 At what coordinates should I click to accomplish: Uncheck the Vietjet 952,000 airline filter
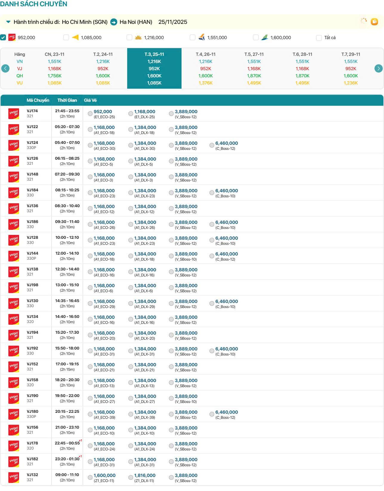[3, 37]
